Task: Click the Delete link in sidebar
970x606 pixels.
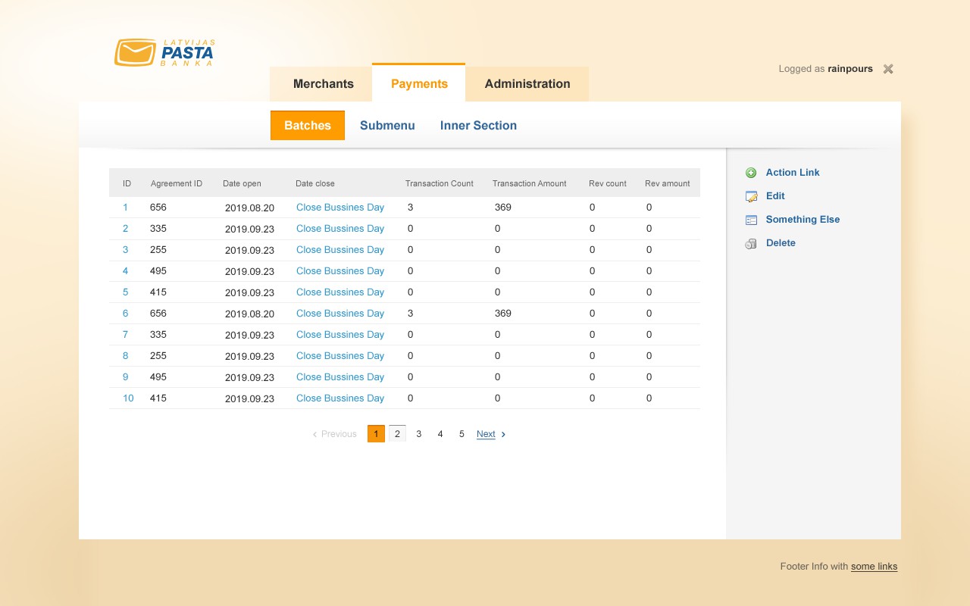Action: point(781,243)
